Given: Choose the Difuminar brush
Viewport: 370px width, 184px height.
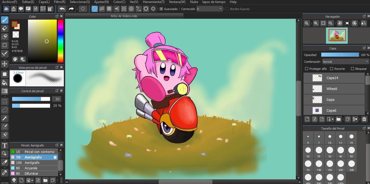Looking at the screenshot, I should pos(34,174).
